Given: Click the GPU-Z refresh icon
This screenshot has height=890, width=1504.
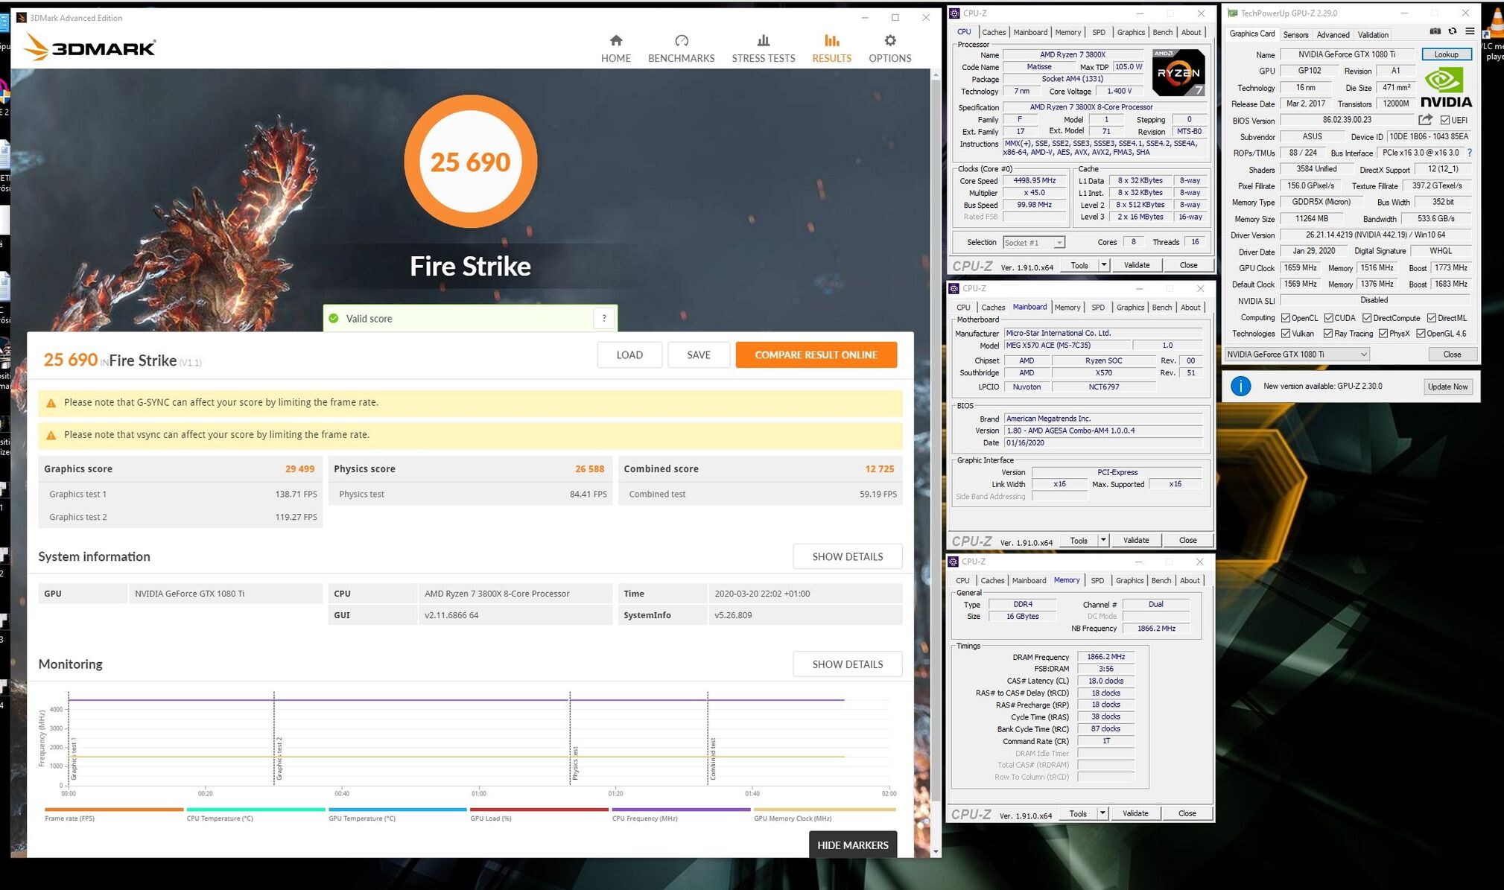Looking at the screenshot, I should (x=1452, y=31).
